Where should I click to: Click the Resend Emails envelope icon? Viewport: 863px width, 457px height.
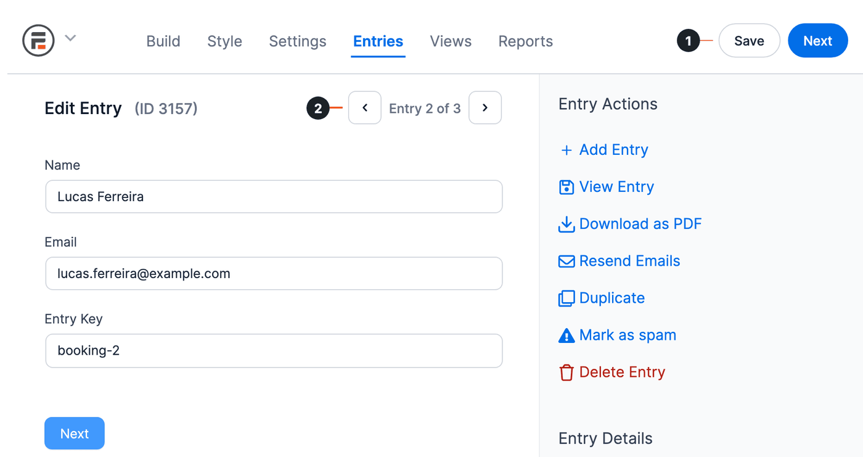pyautogui.click(x=566, y=261)
